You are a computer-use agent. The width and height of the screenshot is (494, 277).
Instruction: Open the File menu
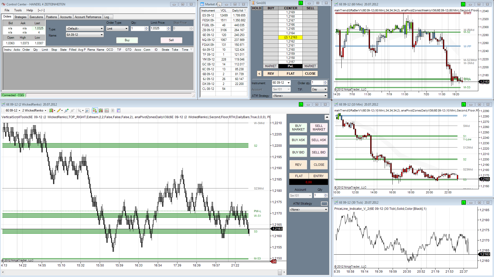tap(7, 10)
